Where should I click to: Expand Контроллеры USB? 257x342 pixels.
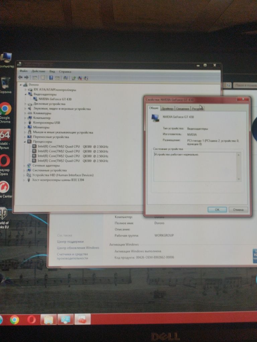[25, 123]
